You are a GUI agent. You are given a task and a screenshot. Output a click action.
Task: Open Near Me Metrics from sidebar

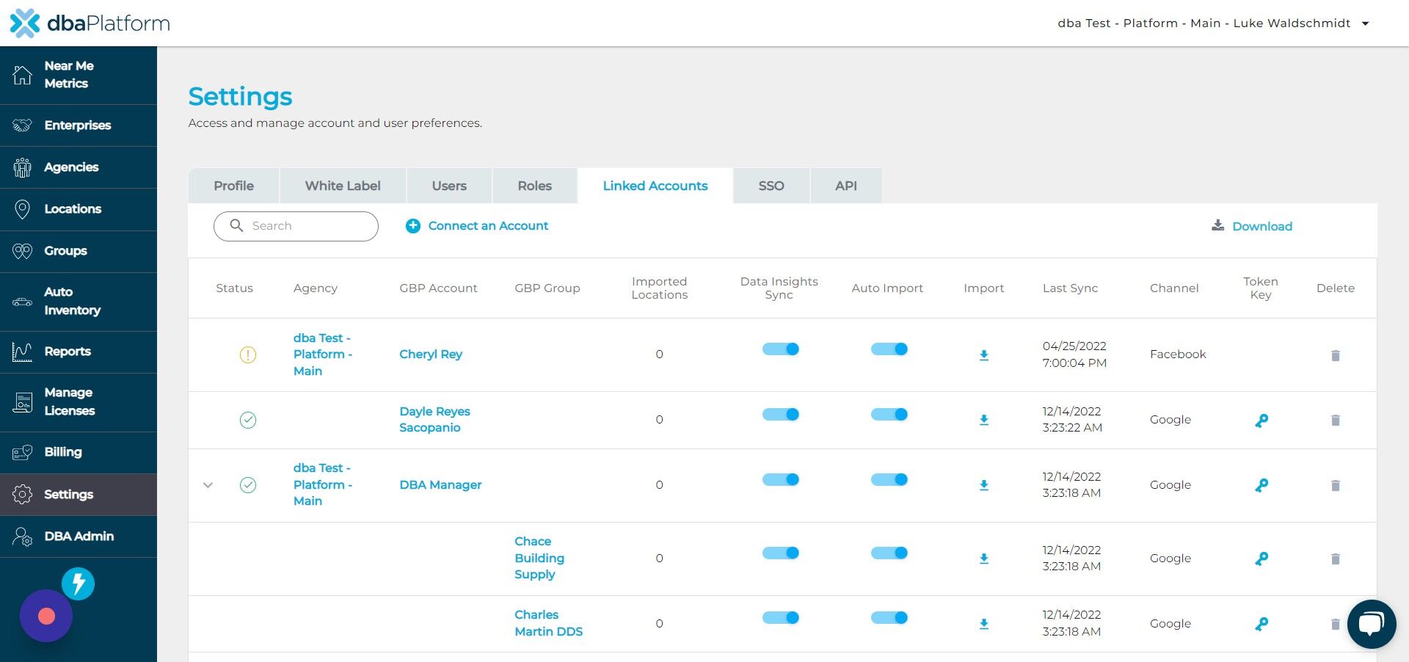tap(78, 75)
